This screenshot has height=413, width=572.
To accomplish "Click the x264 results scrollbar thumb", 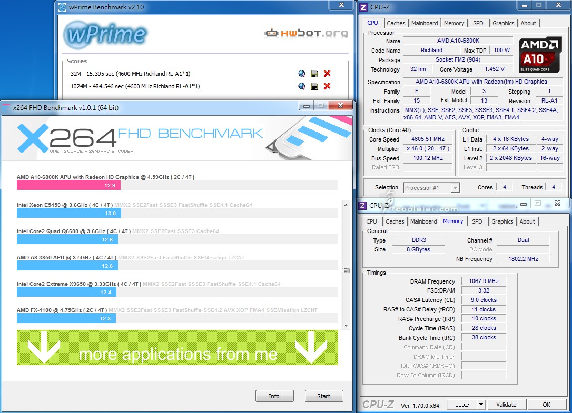I will 346,270.
